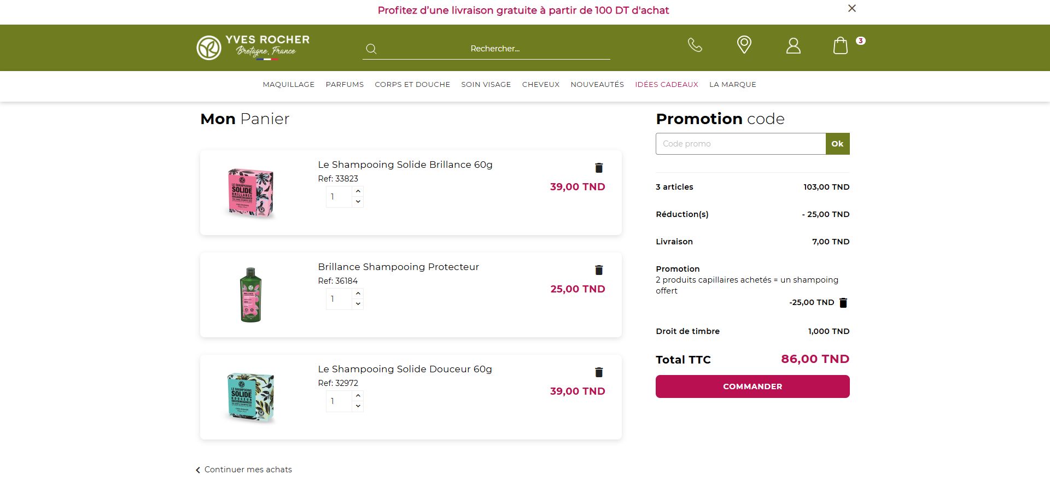Apply promo code with Ok button

click(x=837, y=144)
